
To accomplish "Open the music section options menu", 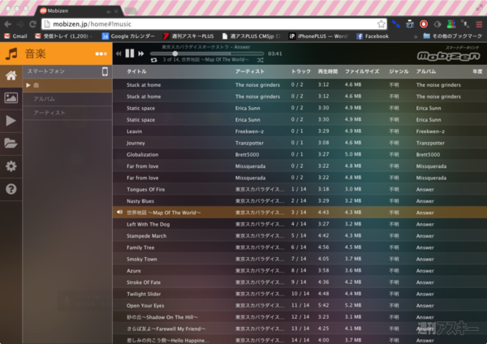I will click(x=101, y=54).
